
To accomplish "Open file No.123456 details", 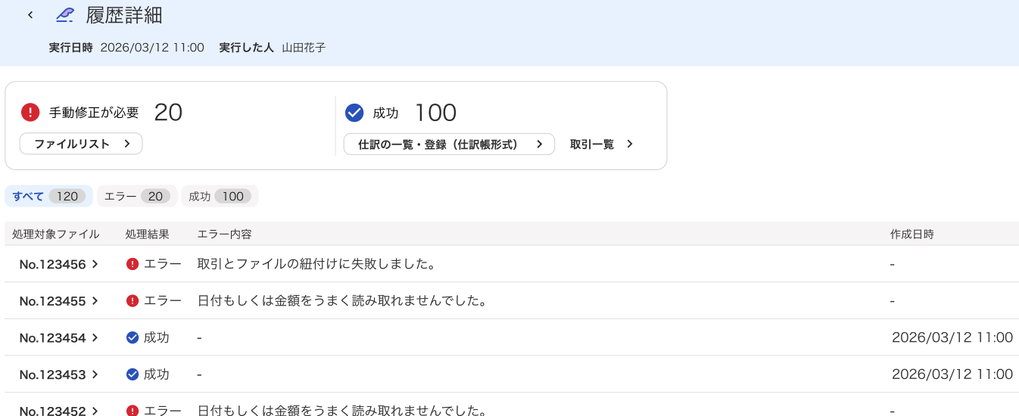I will point(59,264).
